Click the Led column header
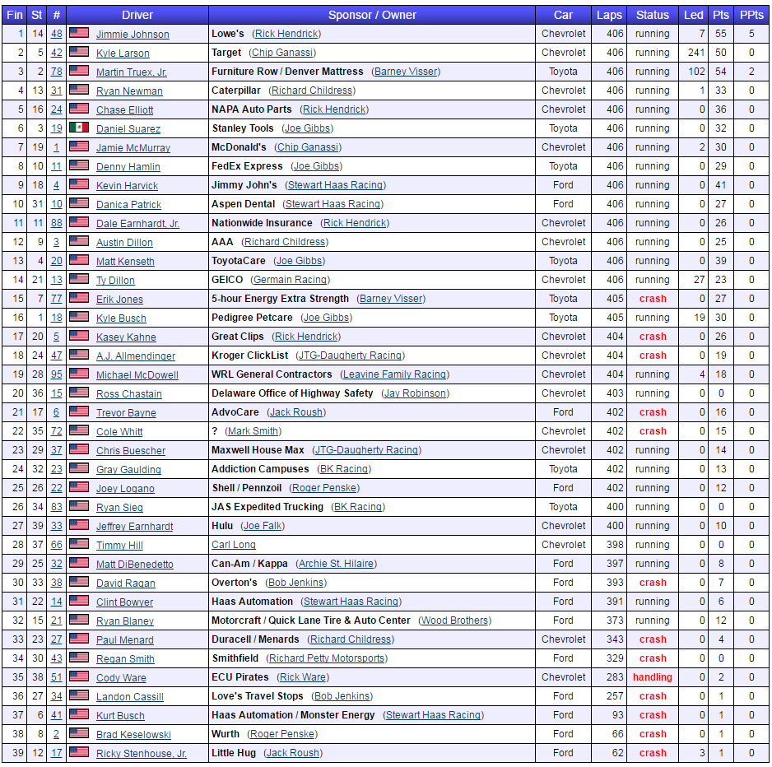The width and height of the screenshot is (772, 767). (693, 15)
